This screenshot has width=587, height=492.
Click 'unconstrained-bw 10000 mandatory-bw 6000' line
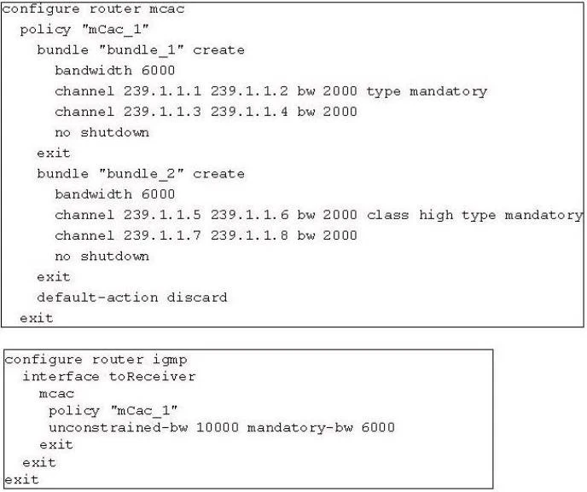pyautogui.click(x=222, y=427)
